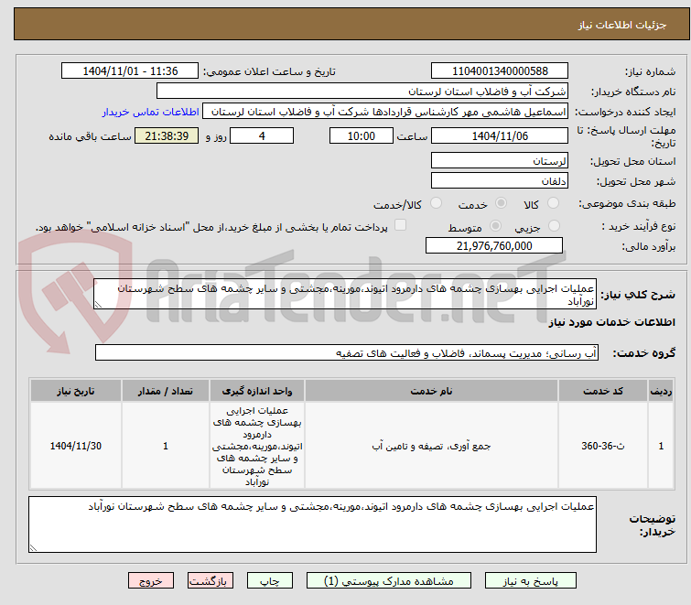Click the اطلاعات خدمات مورد نیاز section heading
Screen dimensions: 691x605
pos(611,322)
